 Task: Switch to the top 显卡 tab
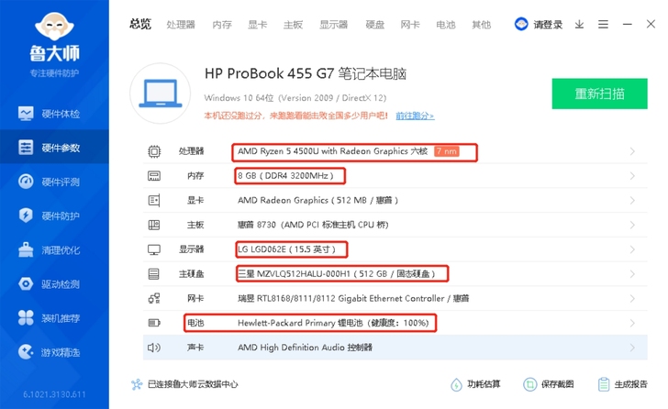tap(258, 25)
